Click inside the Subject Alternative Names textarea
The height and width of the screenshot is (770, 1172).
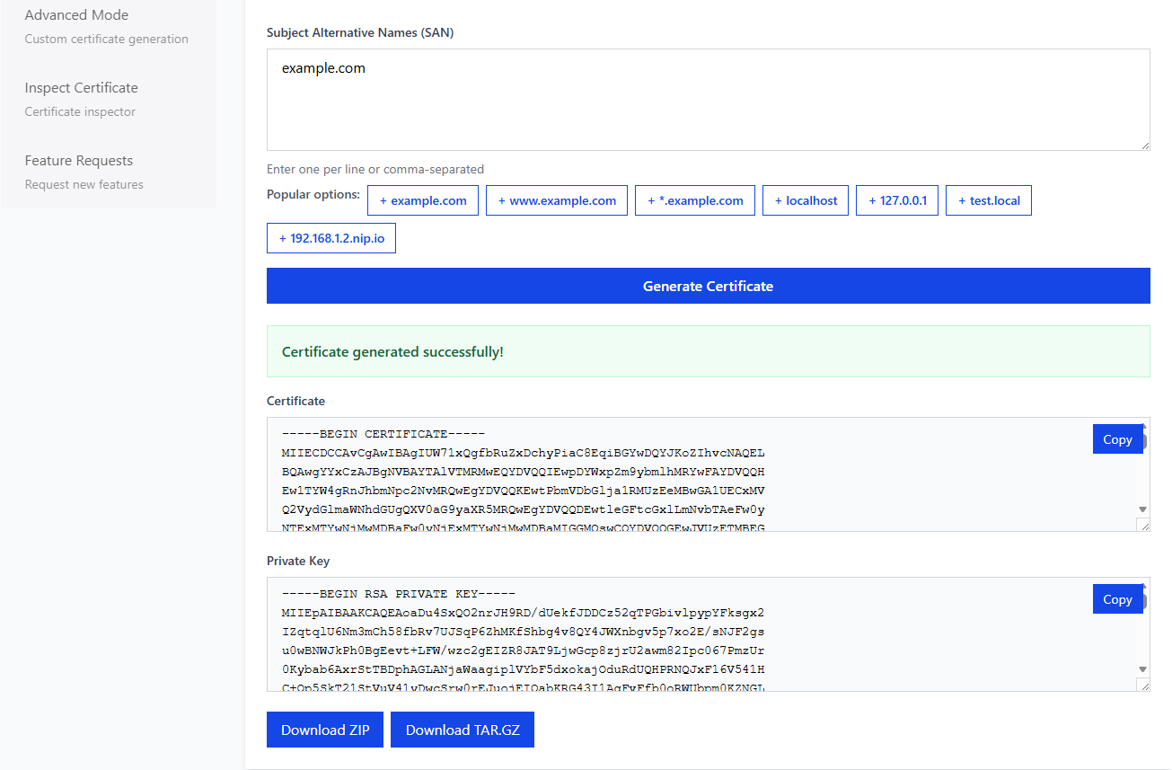pos(708,99)
